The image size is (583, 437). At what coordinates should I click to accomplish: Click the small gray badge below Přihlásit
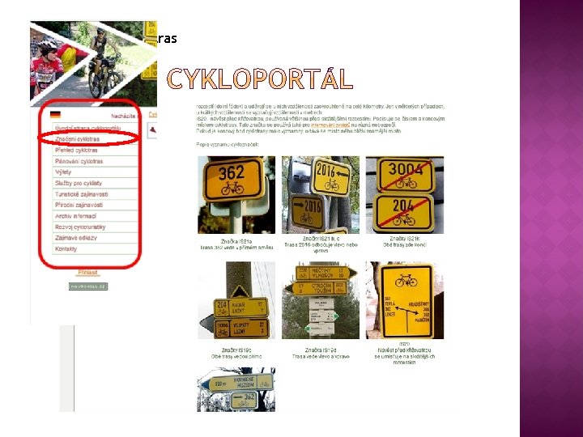pos(88,286)
